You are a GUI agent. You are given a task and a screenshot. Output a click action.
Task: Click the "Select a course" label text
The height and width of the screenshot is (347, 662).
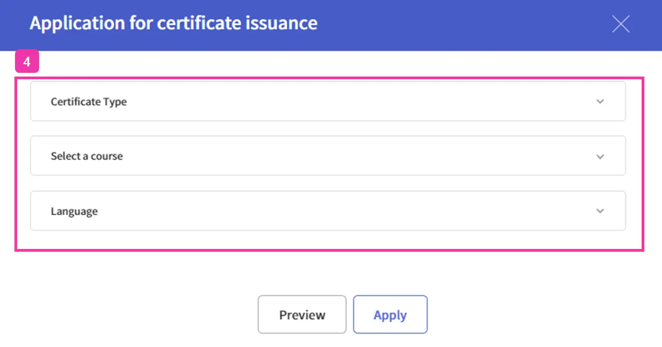coord(87,156)
